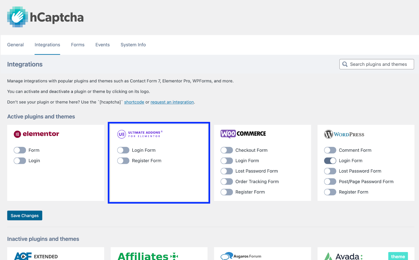Click the search magnifier icon
The image size is (419, 260).
click(345, 64)
